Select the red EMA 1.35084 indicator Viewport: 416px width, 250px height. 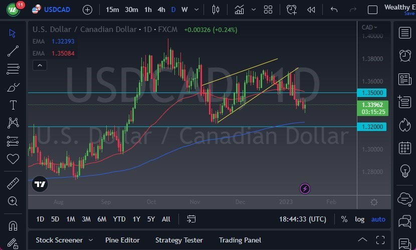53,53
